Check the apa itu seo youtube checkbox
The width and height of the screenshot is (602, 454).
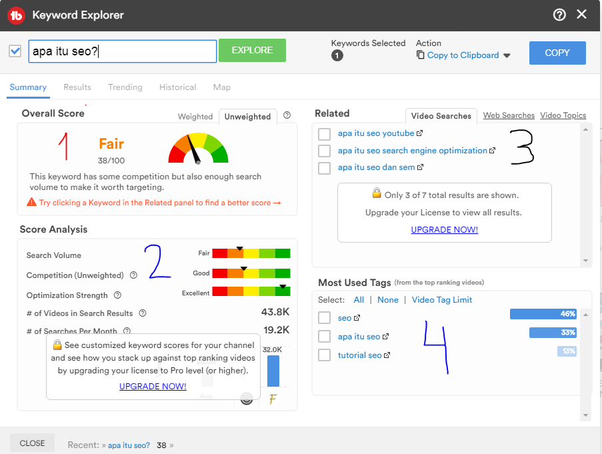click(x=325, y=134)
